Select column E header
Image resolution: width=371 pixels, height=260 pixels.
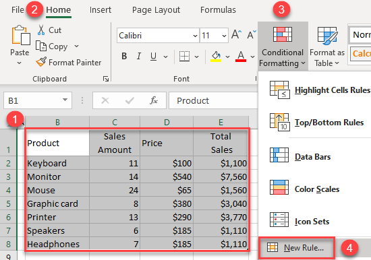tap(221, 122)
